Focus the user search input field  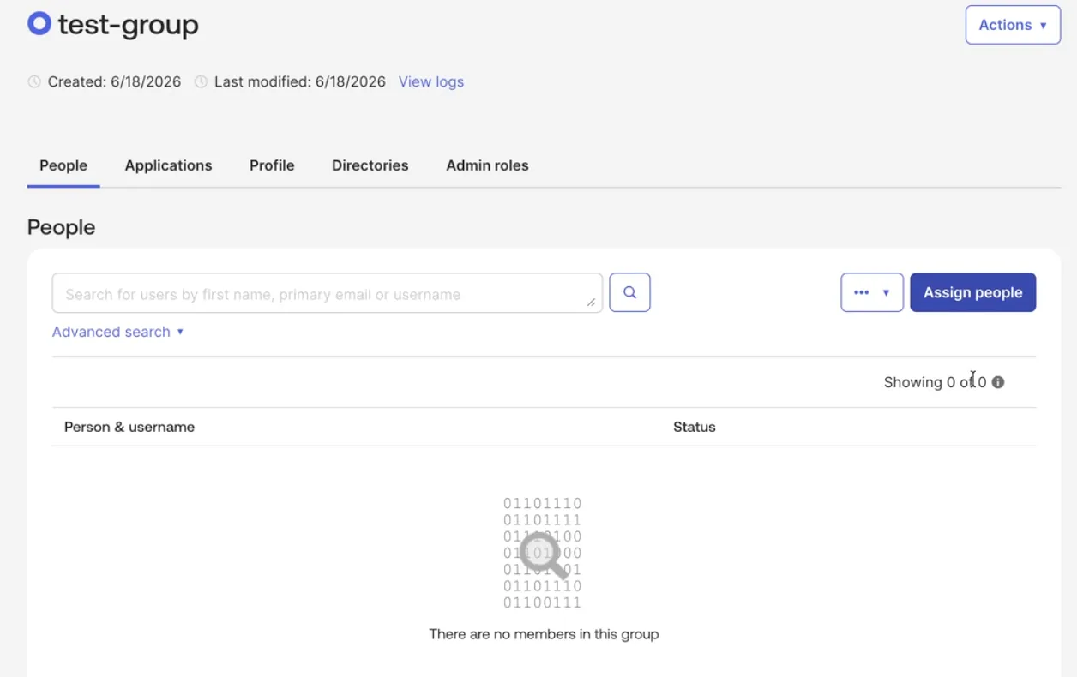pyautogui.click(x=327, y=293)
